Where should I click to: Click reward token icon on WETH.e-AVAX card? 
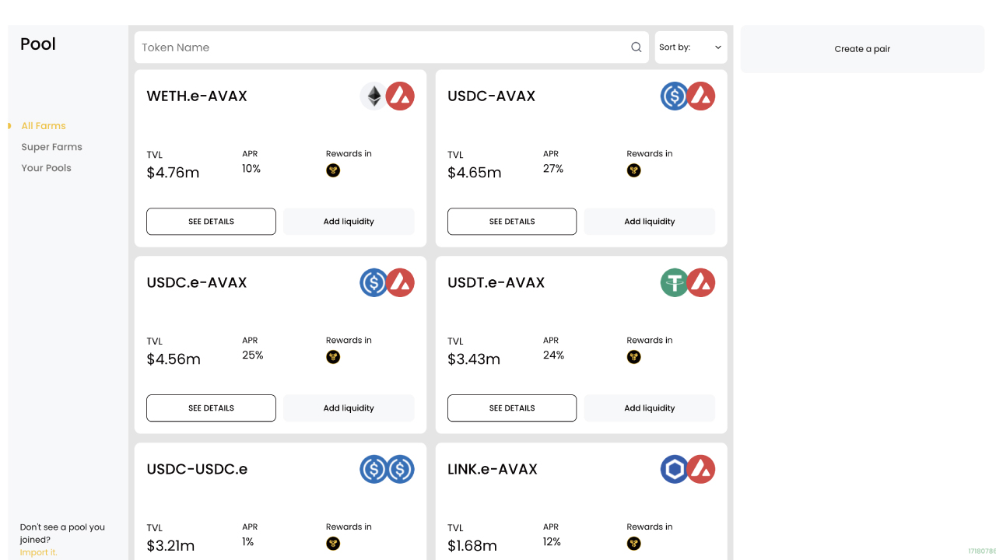click(x=333, y=170)
